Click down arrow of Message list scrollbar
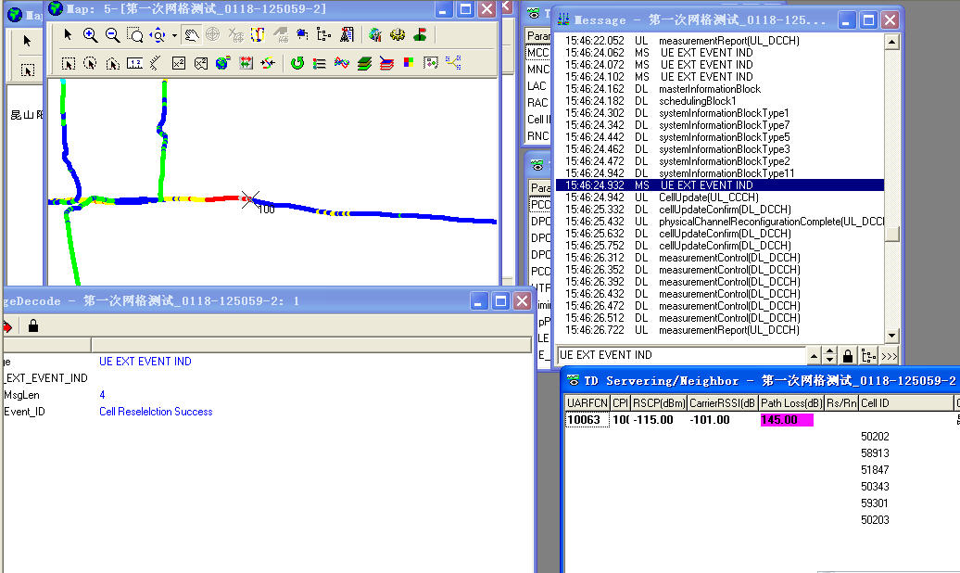 click(891, 336)
